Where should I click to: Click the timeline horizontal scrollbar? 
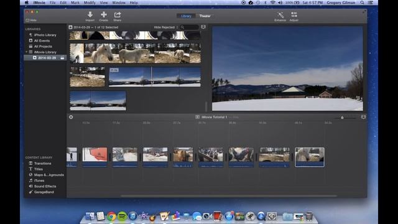click(229, 196)
